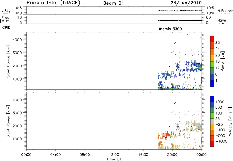Click the red bottom Velocity colorbar segment
Screen dimensions: 233x161
212,144
